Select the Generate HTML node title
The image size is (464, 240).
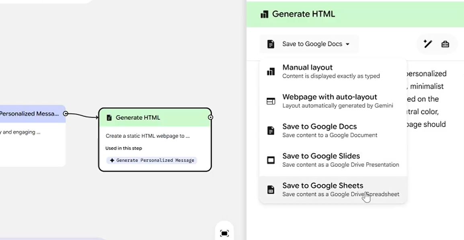point(138,117)
